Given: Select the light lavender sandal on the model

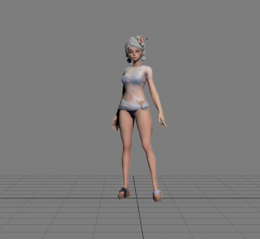Looking at the screenshot, I should tap(157, 195).
